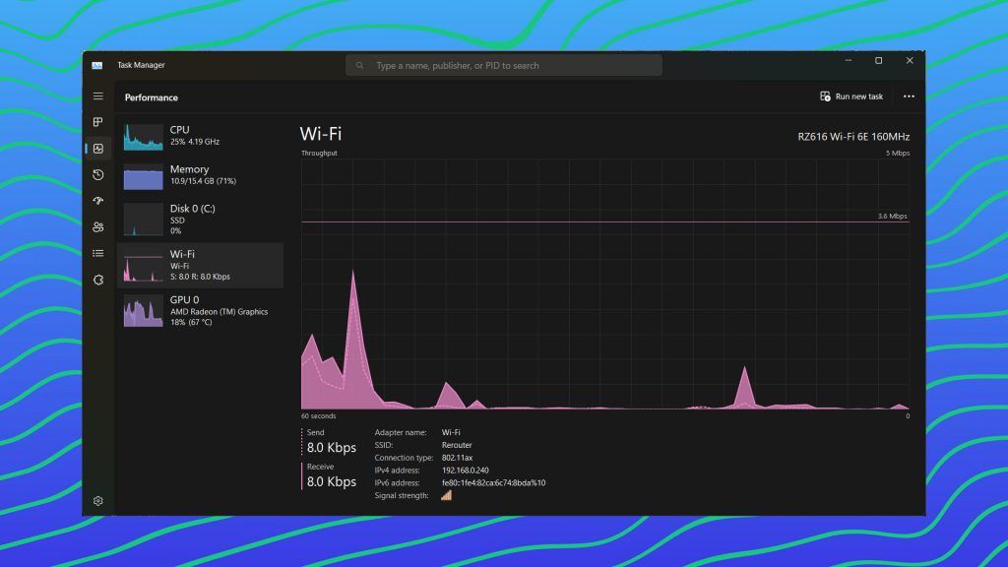This screenshot has height=567, width=1008.
Task: Click the IPv6 address value
Action: tap(493, 482)
